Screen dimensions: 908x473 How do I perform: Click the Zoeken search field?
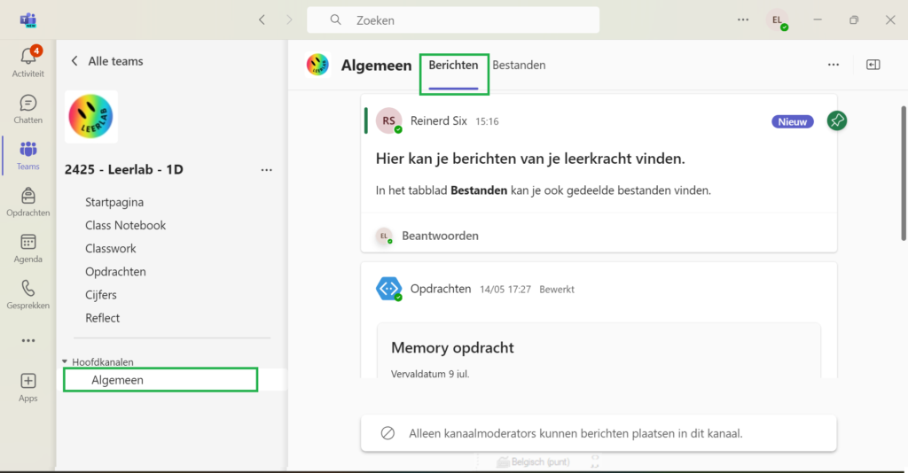coord(453,20)
